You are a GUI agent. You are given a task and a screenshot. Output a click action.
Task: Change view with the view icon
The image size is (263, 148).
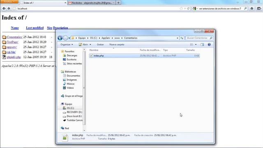tap(191, 44)
